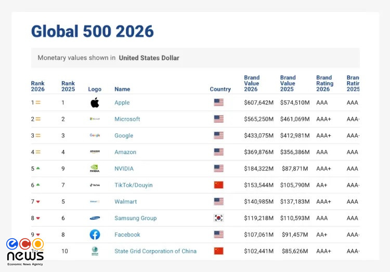Sort by Brand Value 2026 header

pos(251,83)
